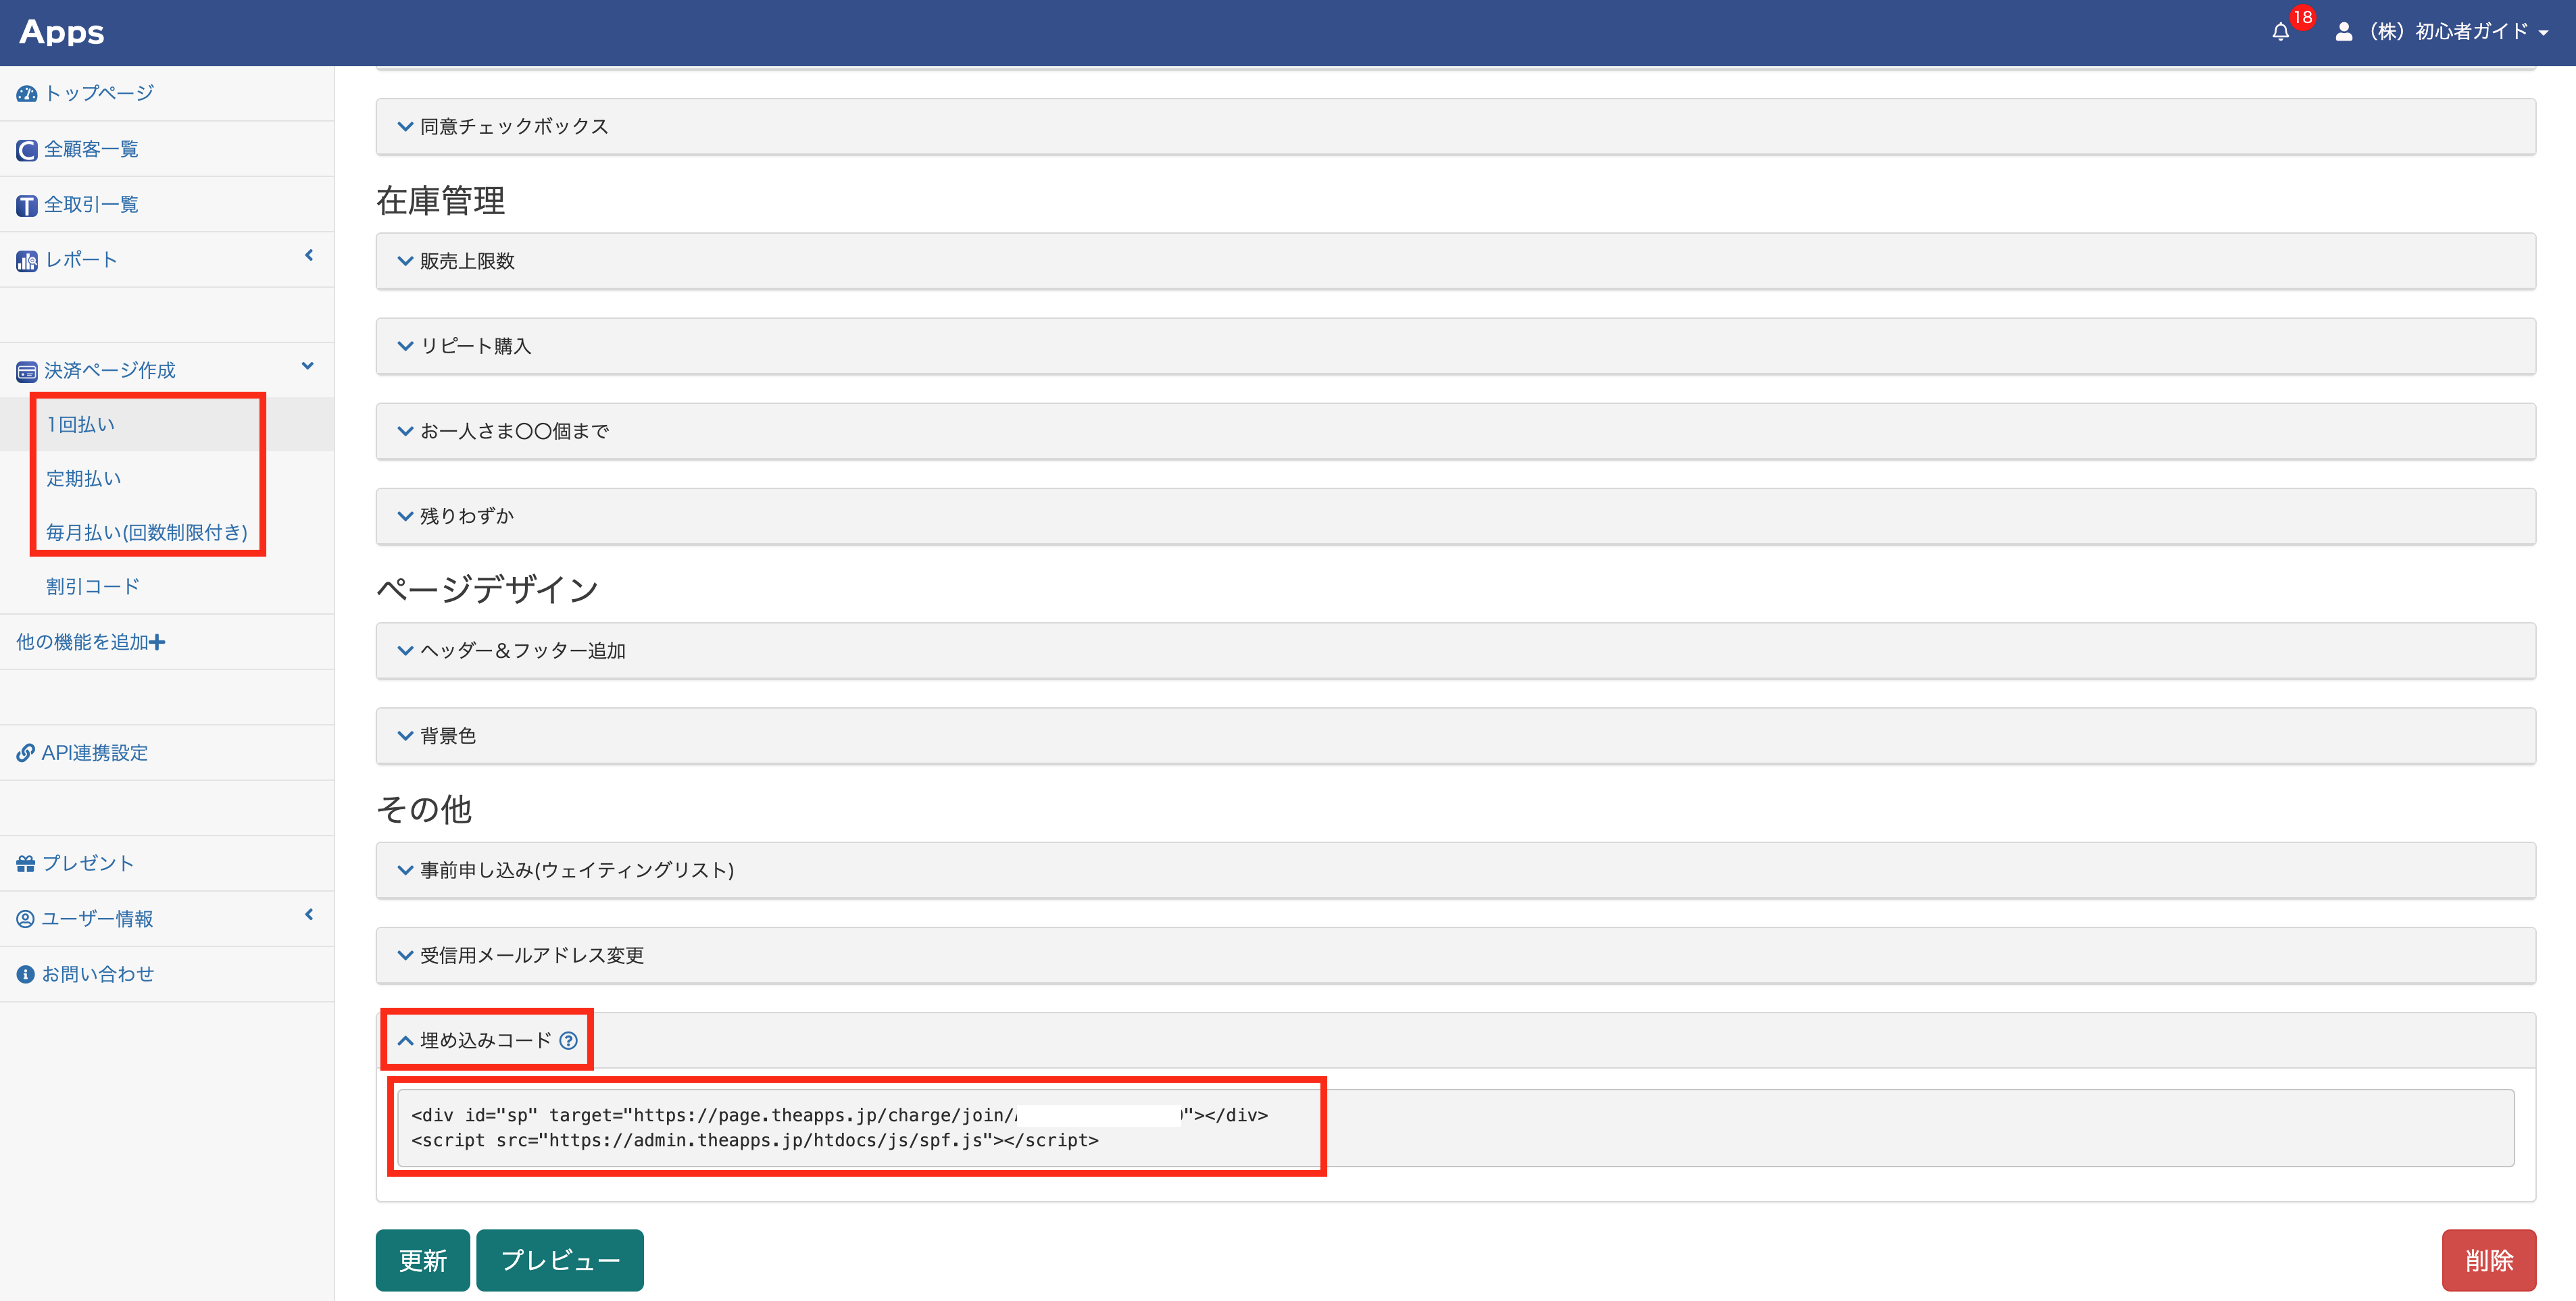Click inside the embed code text box

(x=1455, y=1128)
